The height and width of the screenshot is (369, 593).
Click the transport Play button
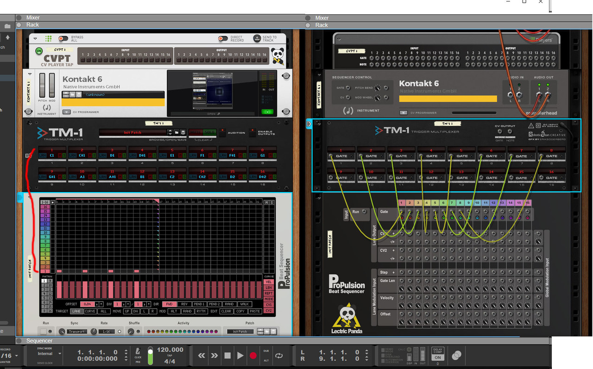(240, 356)
